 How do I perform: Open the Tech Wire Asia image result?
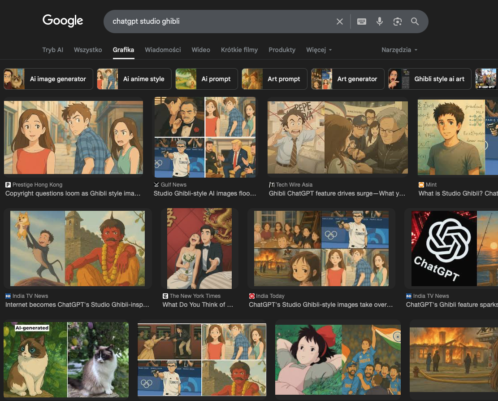338,137
